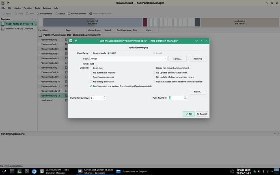Expand the Path combo box dropdown
This screenshot has width=280, height=175.
(165, 58)
